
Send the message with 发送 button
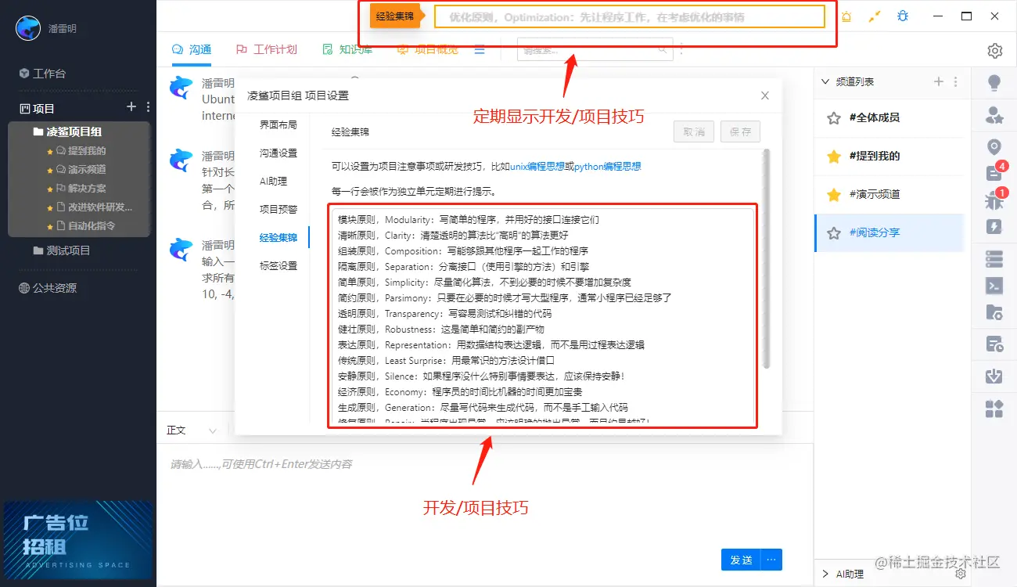[x=741, y=560]
